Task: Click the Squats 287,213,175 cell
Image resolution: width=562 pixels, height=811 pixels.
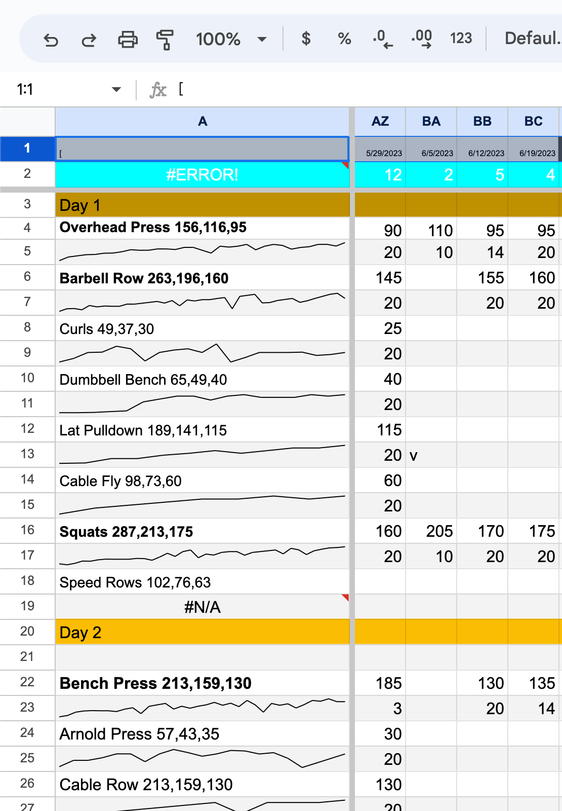Action: click(x=202, y=531)
